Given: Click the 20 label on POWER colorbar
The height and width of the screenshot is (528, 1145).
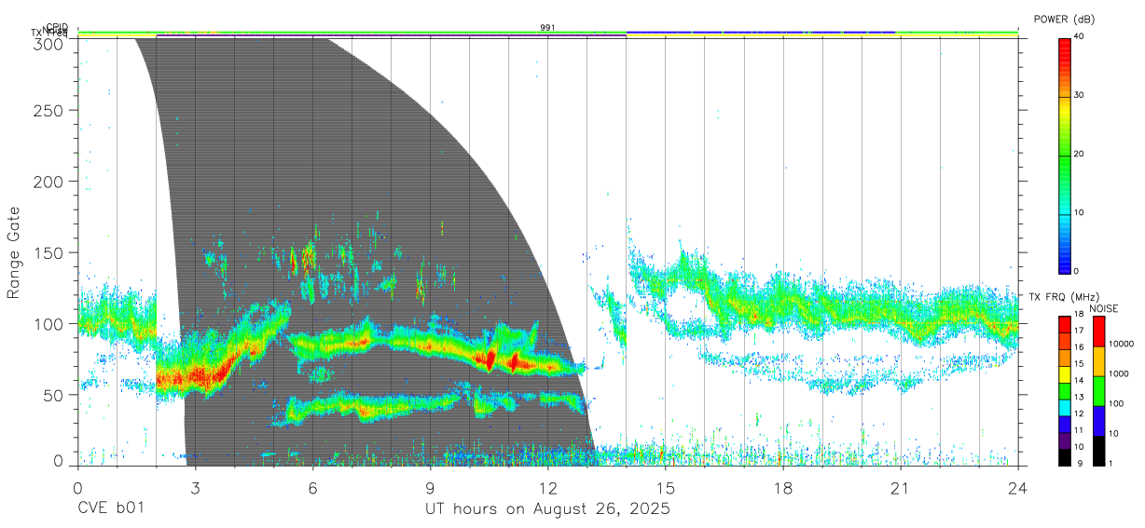Looking at the screenshot, I should (x=1080, y=155).
